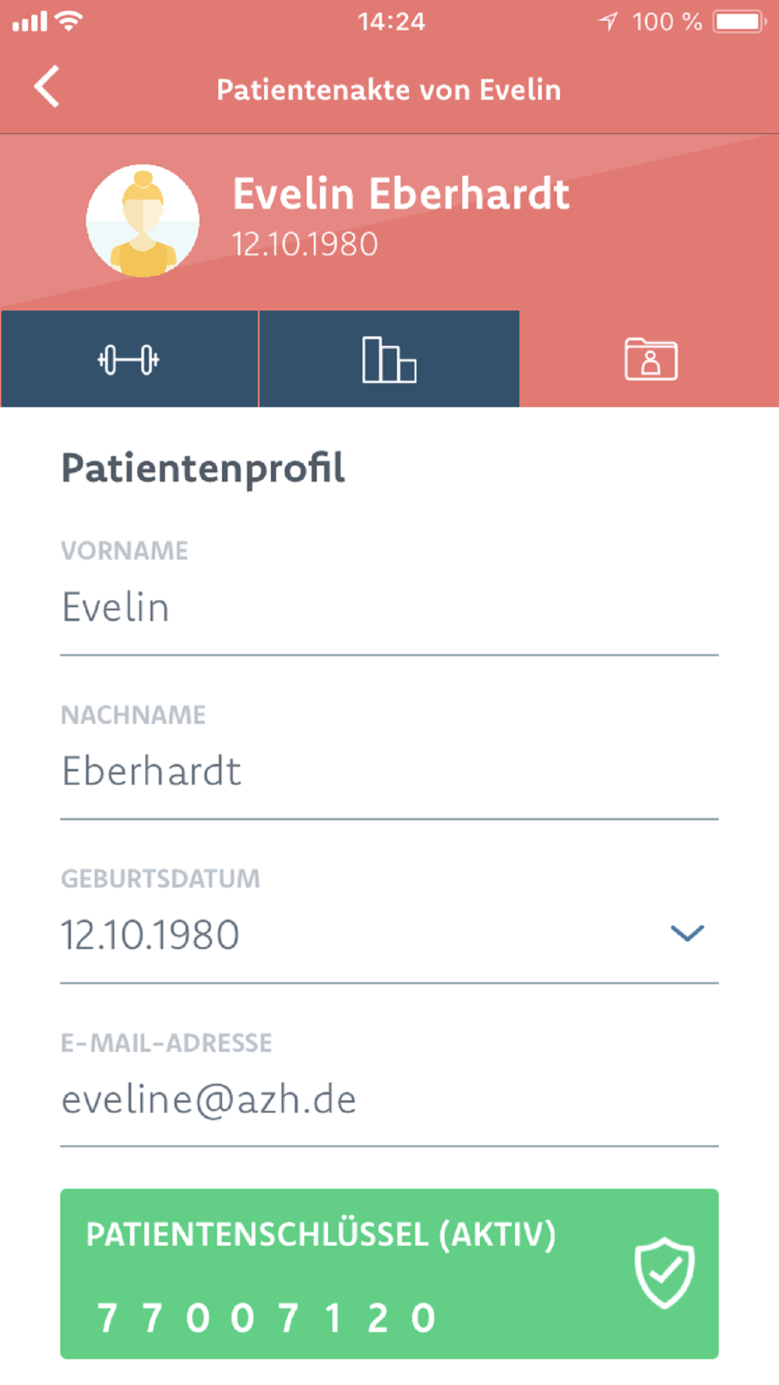Tap Evelin's profile avatar picture

[x=143, y=221]
